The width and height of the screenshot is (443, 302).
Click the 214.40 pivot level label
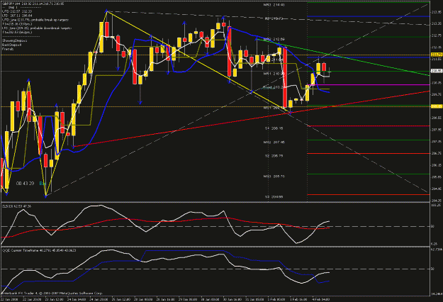coord(274,5)
